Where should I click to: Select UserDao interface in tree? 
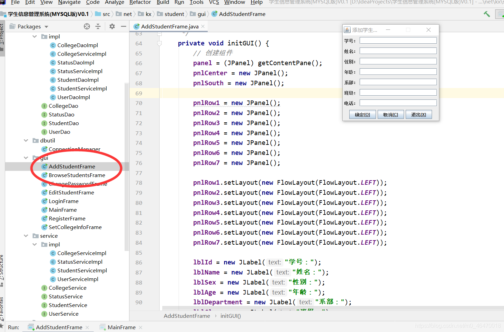[x=59, y=132]
